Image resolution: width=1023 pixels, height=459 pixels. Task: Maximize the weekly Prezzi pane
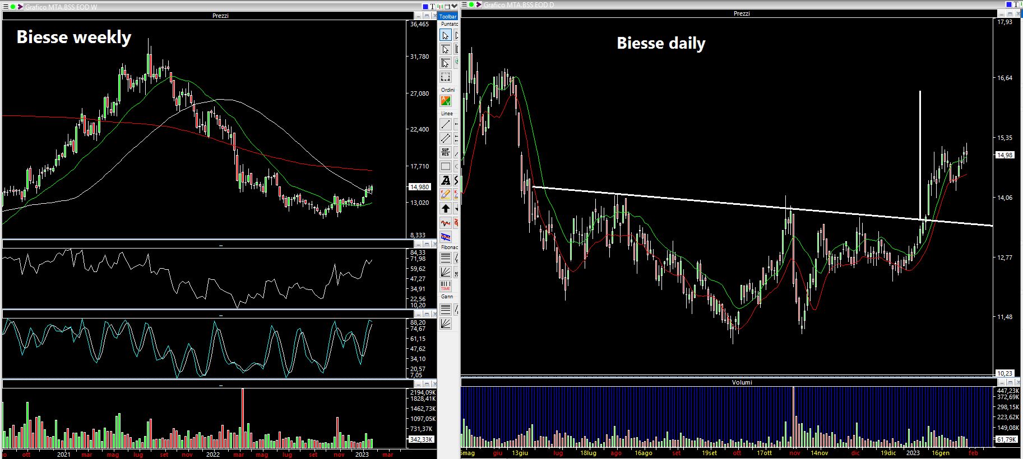click(427, 16)
